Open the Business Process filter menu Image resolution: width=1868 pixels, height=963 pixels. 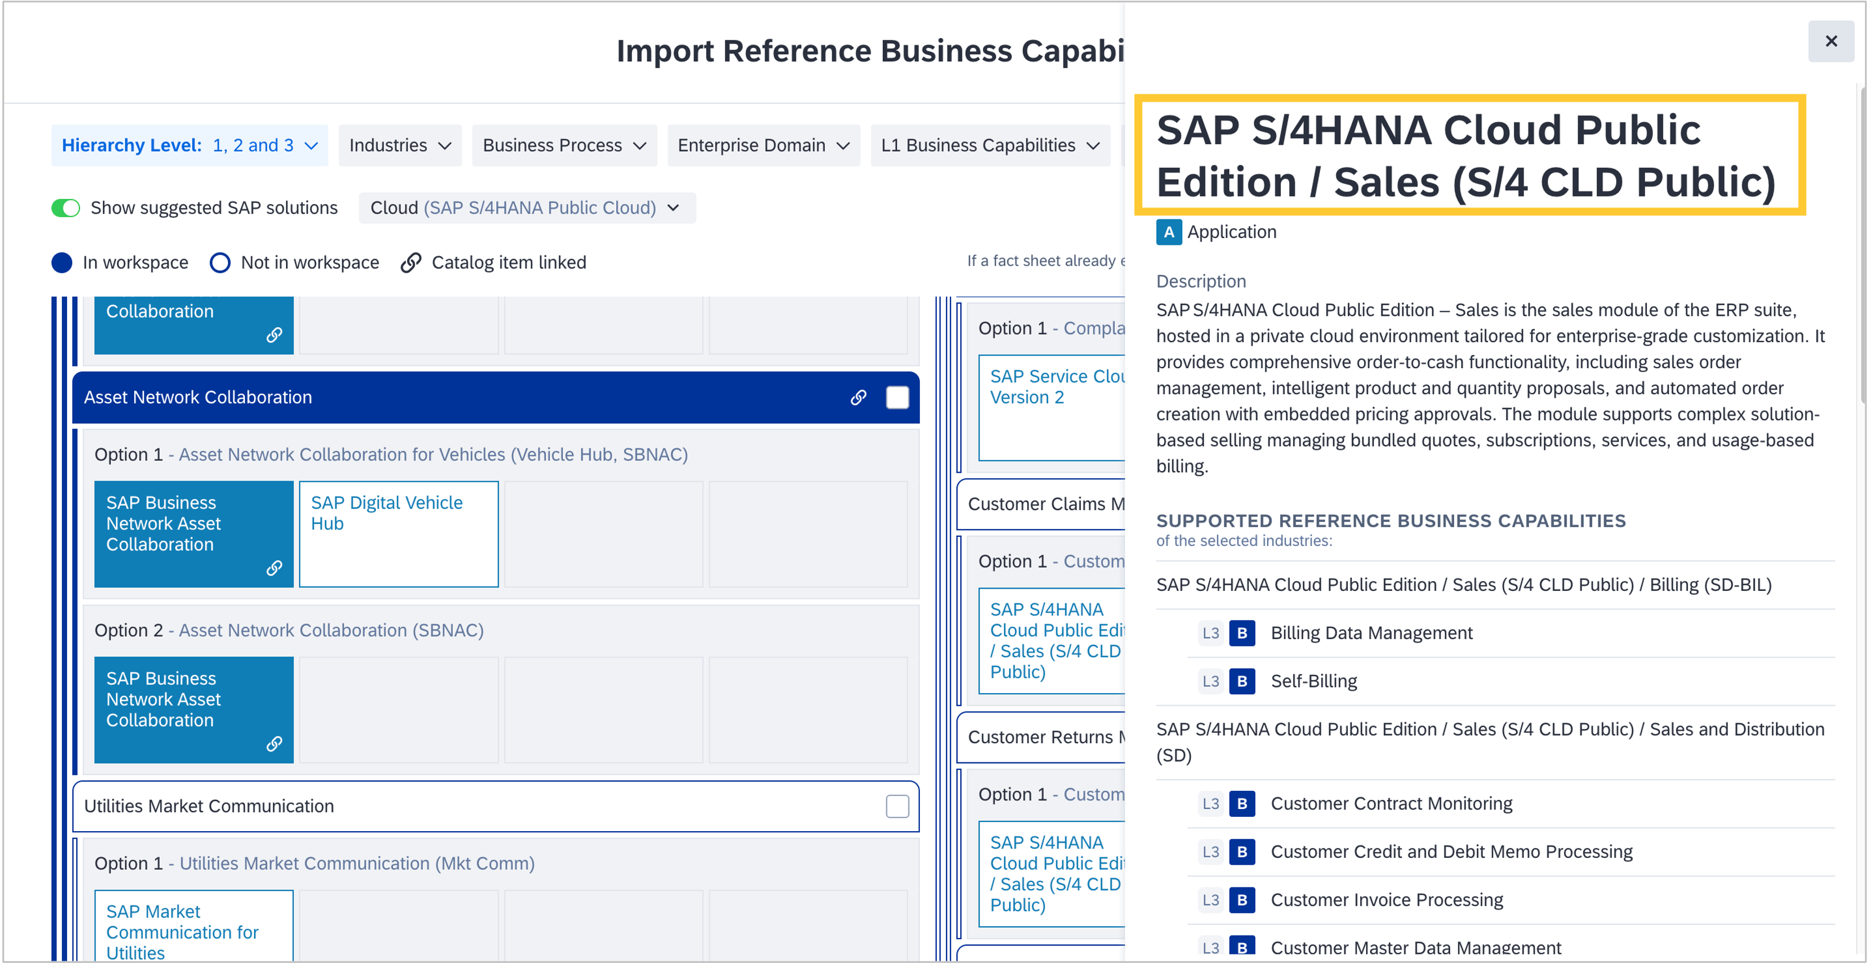564,145
